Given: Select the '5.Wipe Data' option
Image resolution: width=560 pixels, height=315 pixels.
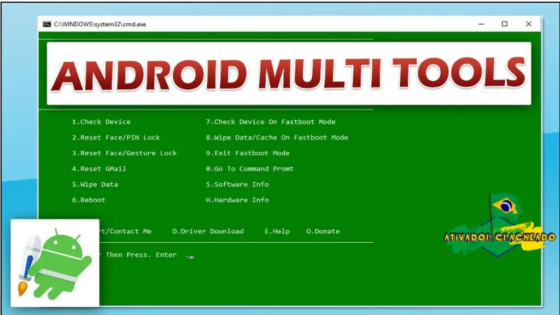Looking at the screenshot, I should [x=95, y=184].
